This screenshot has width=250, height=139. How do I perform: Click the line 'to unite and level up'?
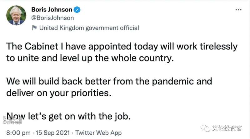(90, 58)
